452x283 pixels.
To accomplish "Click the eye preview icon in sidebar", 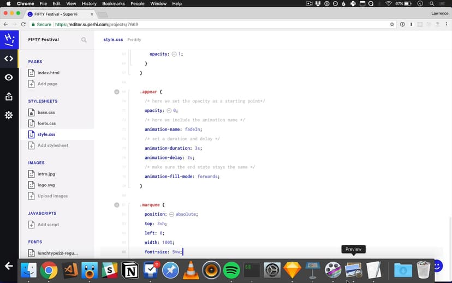I will pos(9,78).
